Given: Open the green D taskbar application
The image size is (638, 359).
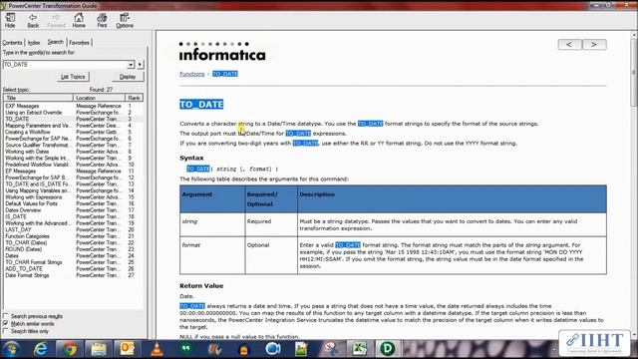Looking at the screenshot, I should coord(387,349).
